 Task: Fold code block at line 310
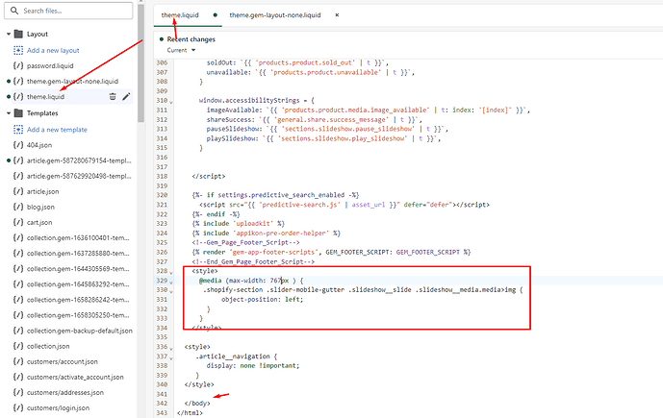click(171, 100)
